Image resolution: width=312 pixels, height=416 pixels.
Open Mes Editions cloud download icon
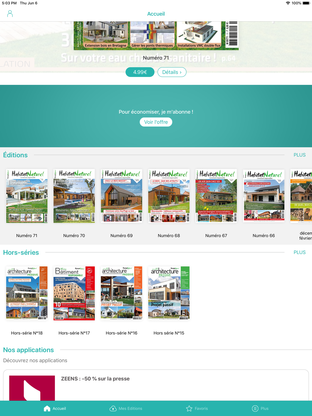tap(113, 408)
